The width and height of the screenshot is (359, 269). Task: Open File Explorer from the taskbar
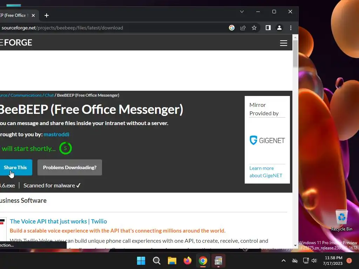coord(172,261)
